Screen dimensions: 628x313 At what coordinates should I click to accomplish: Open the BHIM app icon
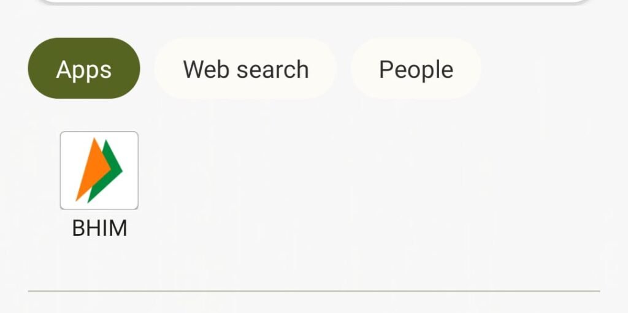coord(99,170)
